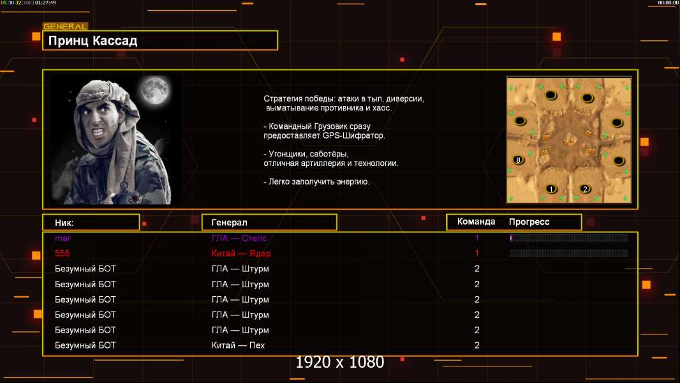Click the 'Команда' column header
Screen dimensions: 680x383
tap(476, 222)
